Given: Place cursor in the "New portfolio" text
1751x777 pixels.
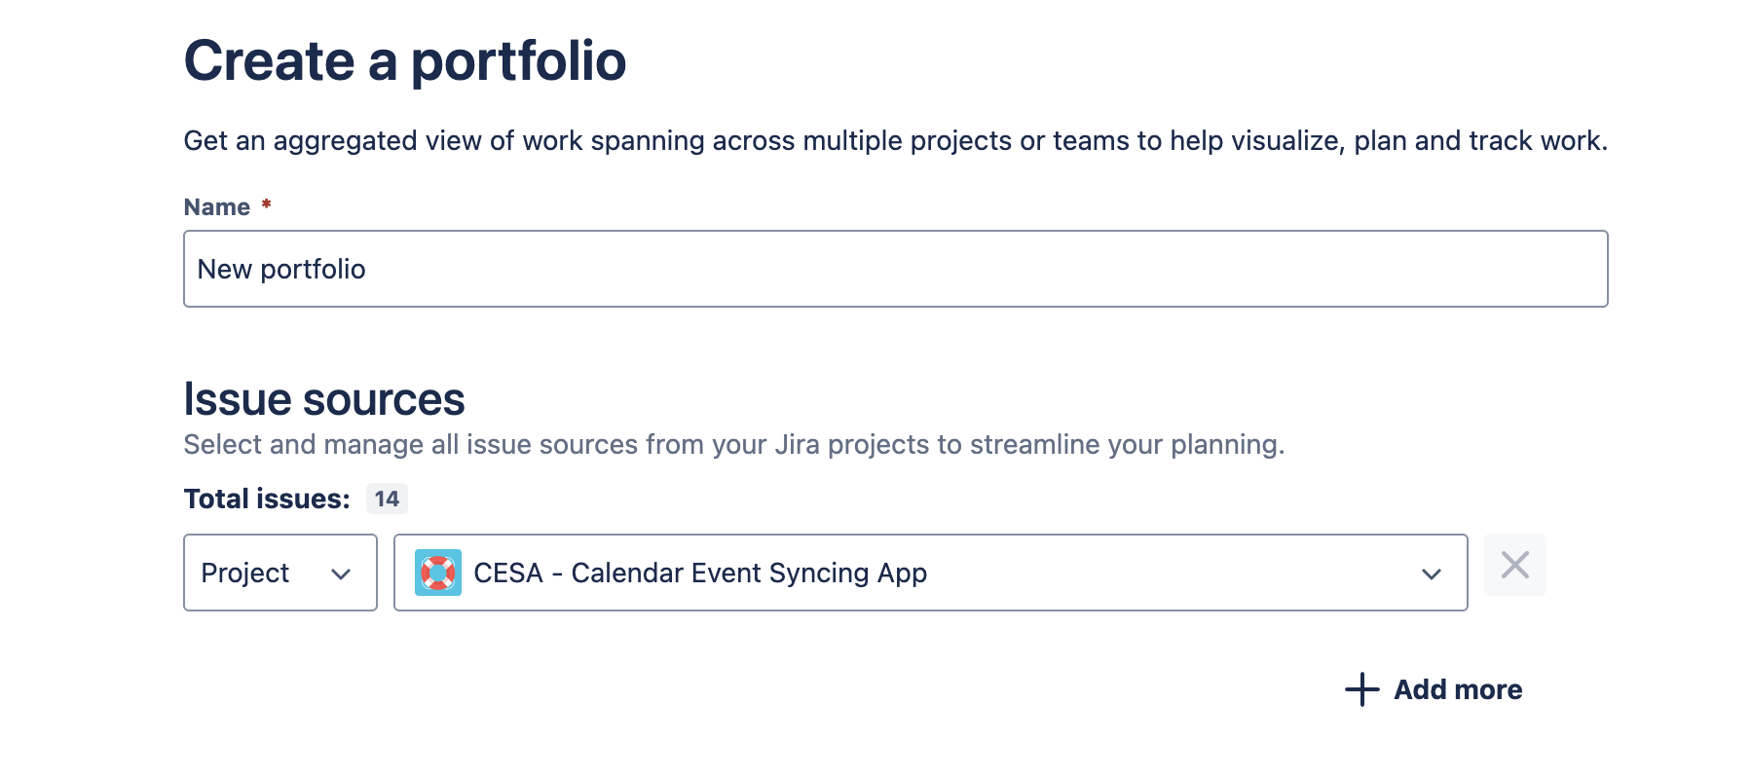Looking at the screenshot, I should pos(281,270).
